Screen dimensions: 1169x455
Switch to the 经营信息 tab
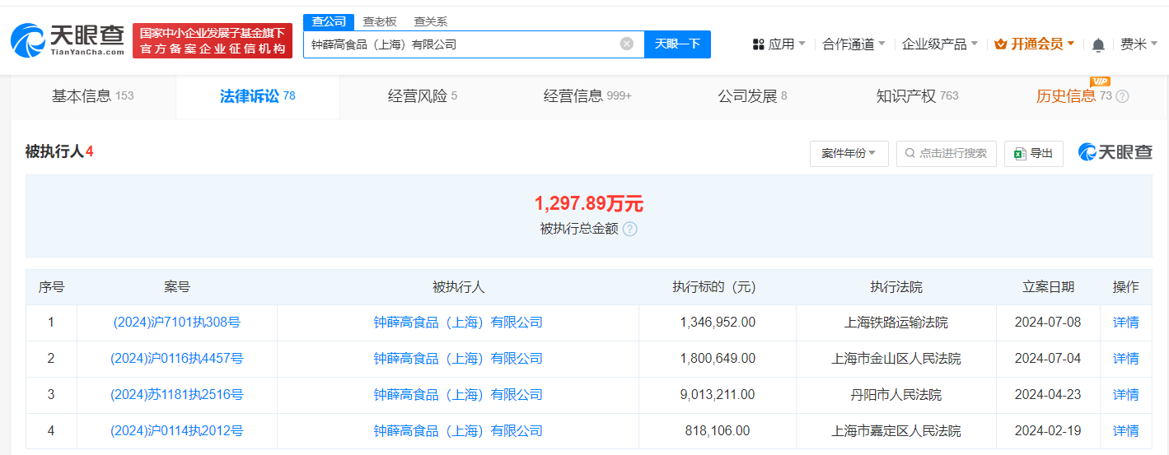pyautogui.click(x=587, y=96)
